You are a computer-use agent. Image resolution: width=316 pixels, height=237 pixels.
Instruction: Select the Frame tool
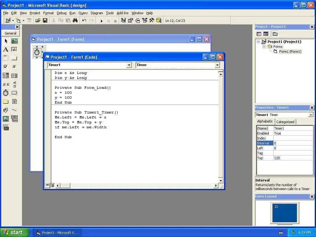(6, 58)
